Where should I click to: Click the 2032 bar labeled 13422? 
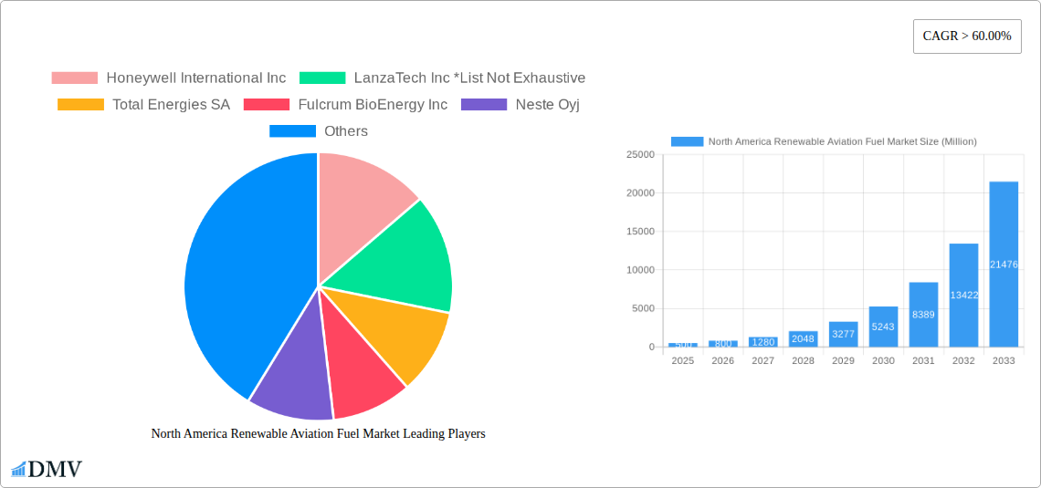point(964,295)
